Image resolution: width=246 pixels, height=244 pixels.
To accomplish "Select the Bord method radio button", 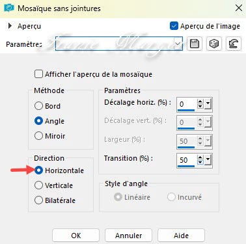I will tap(38, 106).
